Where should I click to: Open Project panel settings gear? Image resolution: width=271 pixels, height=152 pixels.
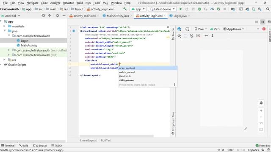[58, 16]
